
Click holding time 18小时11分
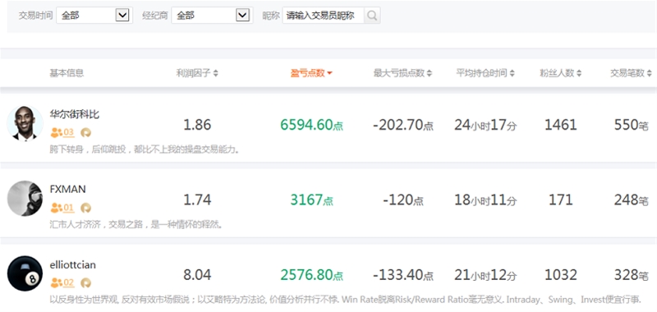[x=485, y=200]
